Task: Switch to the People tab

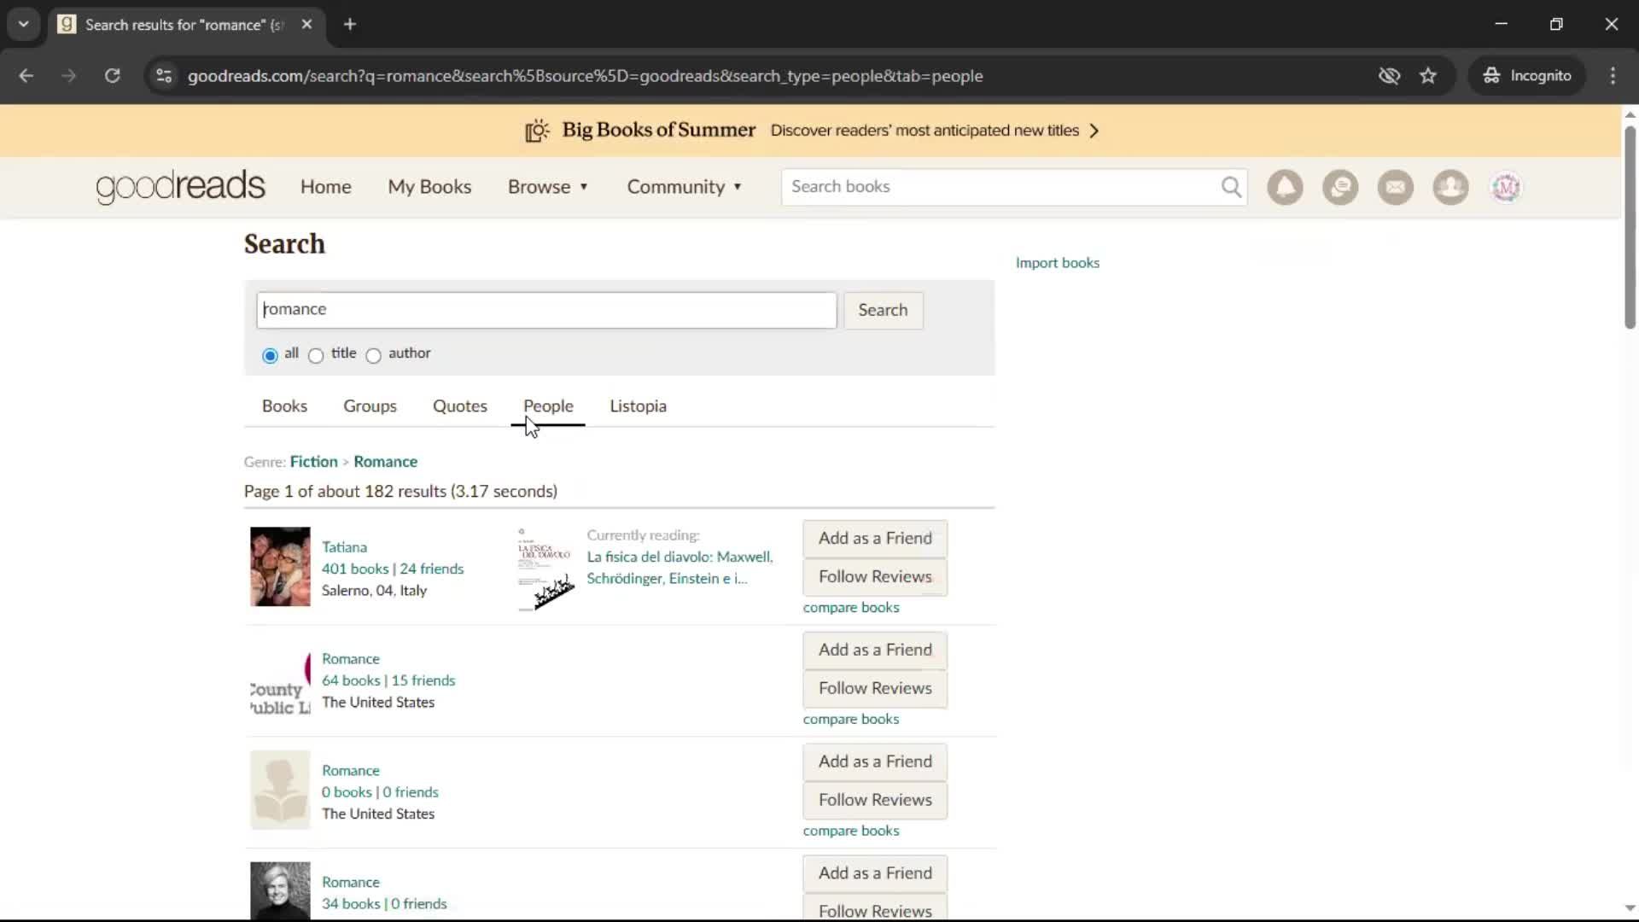Action: (x=548, y=406)
